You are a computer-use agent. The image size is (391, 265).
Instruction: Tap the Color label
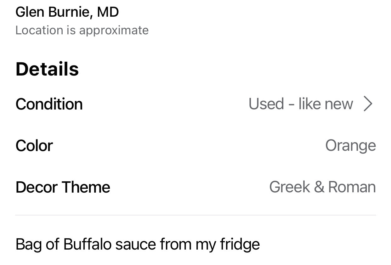[x=34, y=146]
